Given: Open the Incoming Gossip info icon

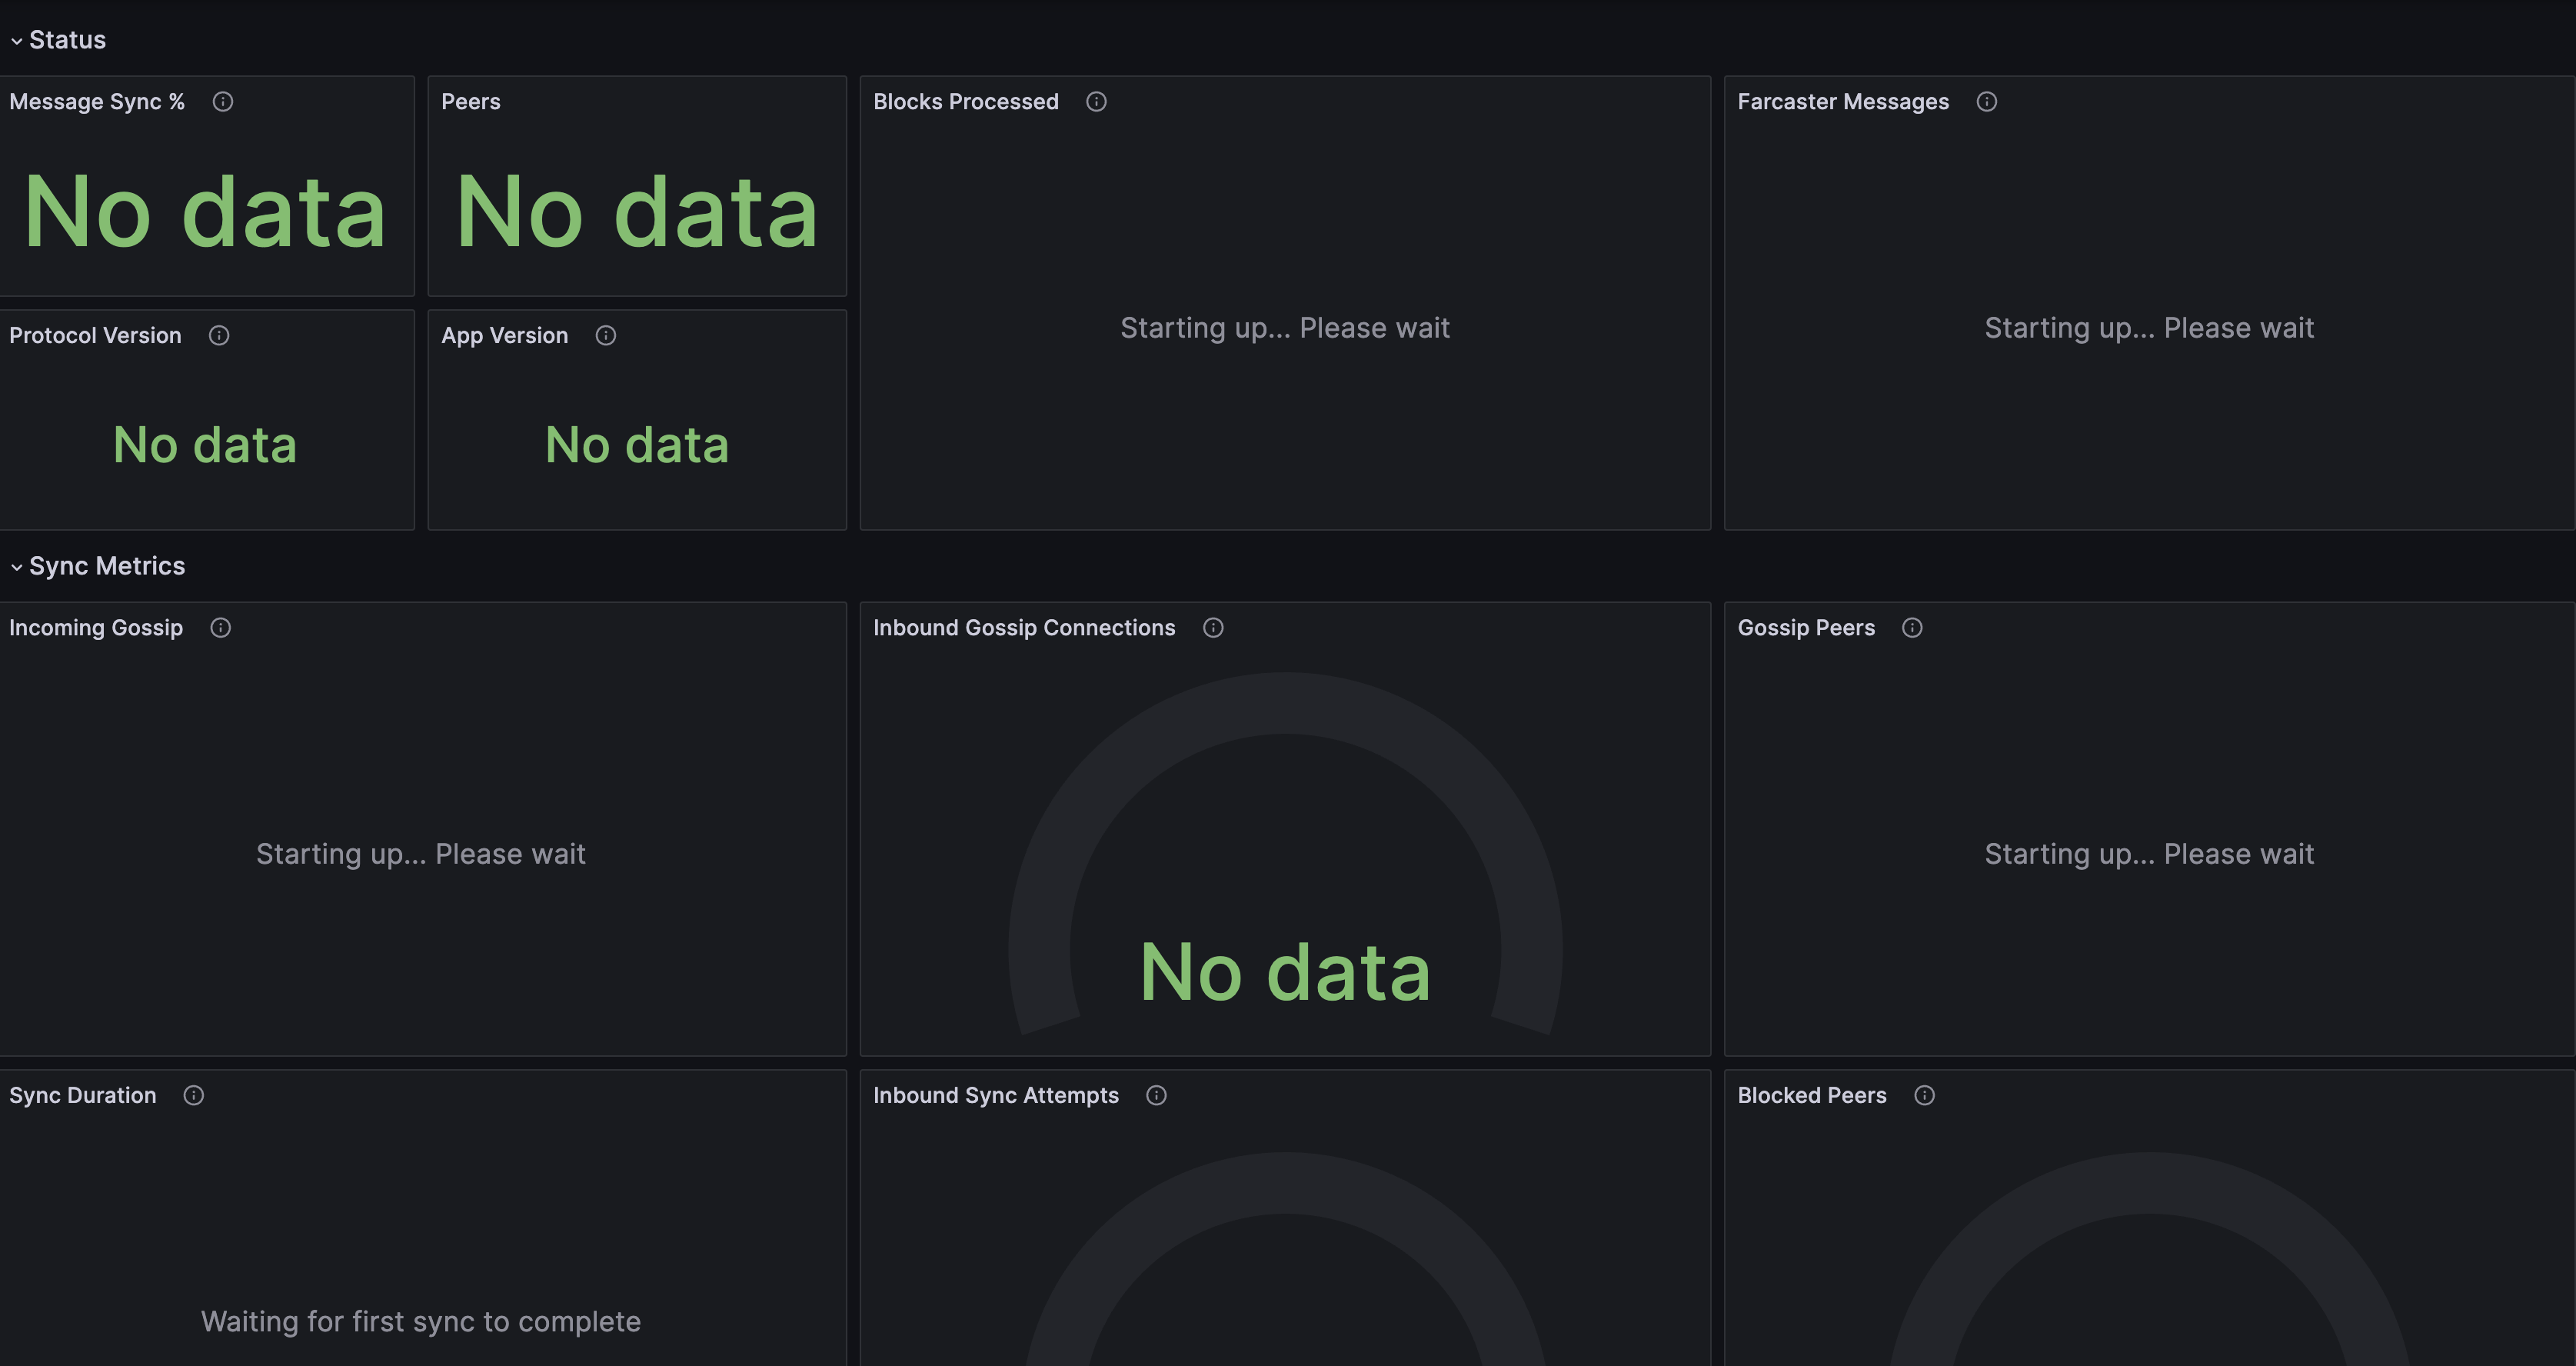Looking at the screenshot, I should pos(221,628).
